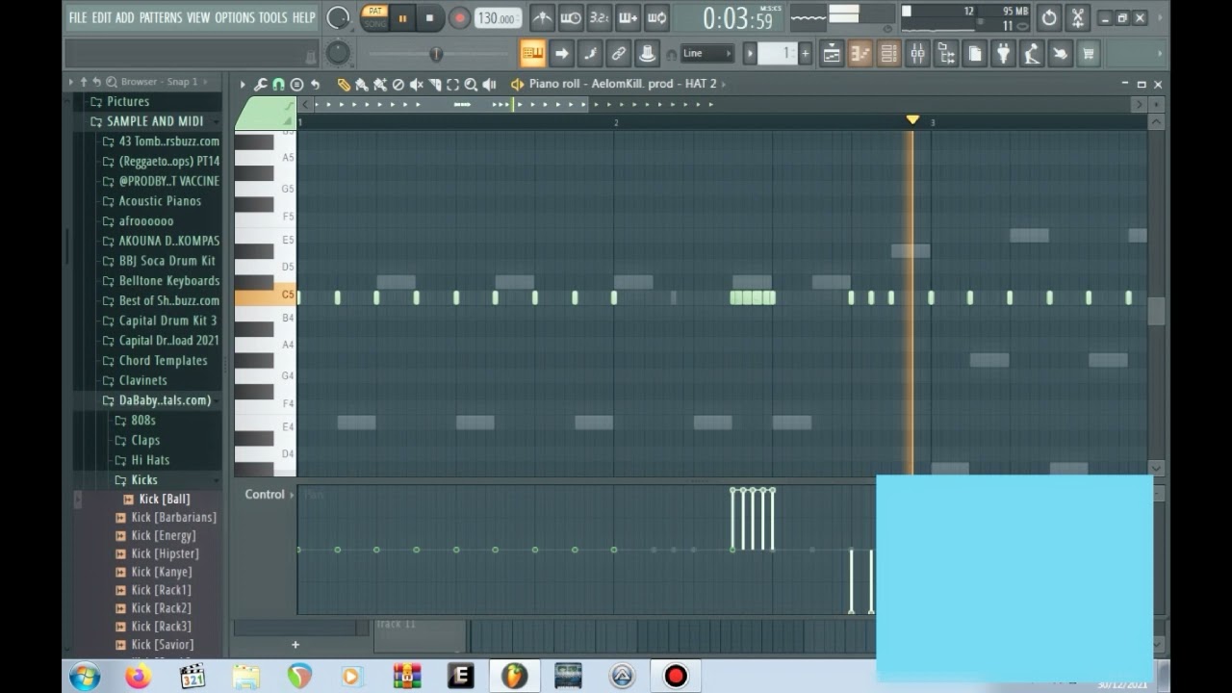
Task: Select the Select tool
Action: (x=453, y=85)
